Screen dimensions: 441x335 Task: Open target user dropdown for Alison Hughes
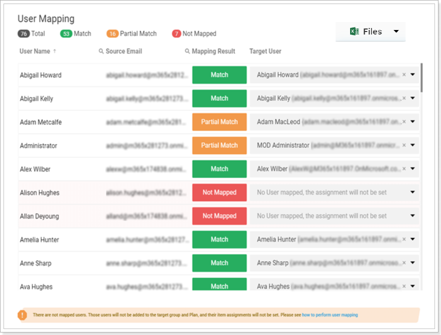tap(413, 192)
